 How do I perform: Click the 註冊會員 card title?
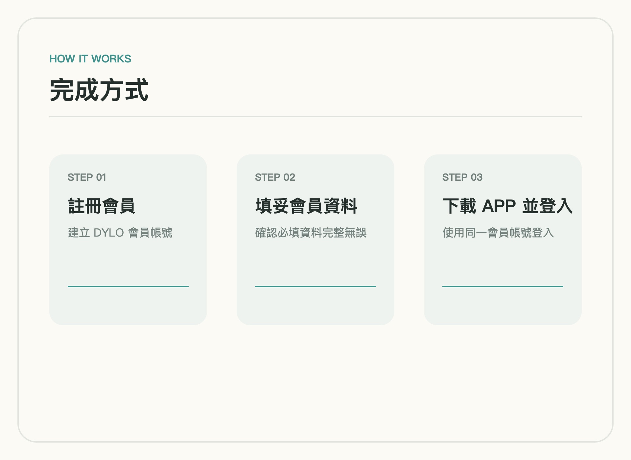pyautogui.click(x=102, y=206)
